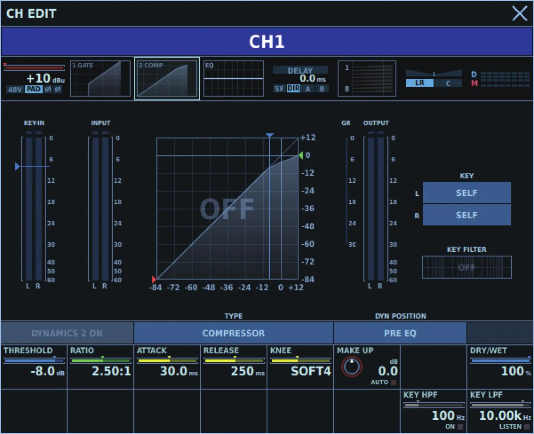Open the KEY FILTER graph
Viewport: 534px width, 434px height.
(467, 267)
